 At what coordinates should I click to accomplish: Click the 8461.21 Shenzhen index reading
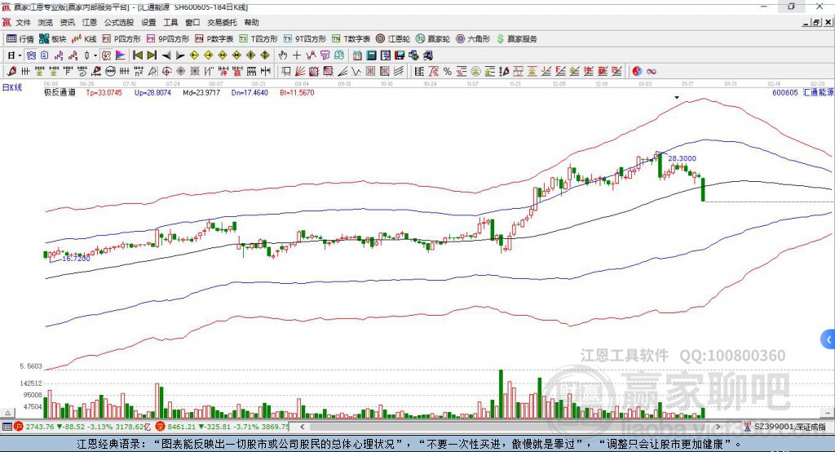pos(182,427)
